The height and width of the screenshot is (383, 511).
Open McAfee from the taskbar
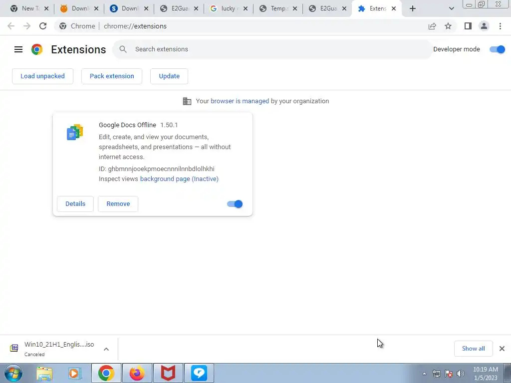168,373
